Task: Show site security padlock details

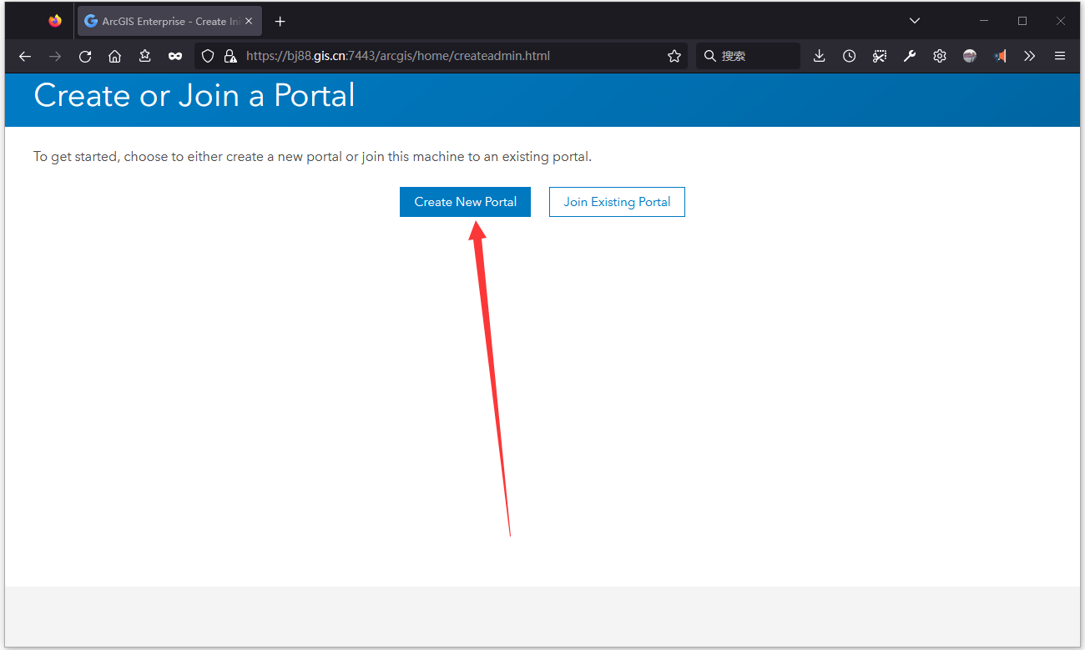Action: tap(230, 56)
